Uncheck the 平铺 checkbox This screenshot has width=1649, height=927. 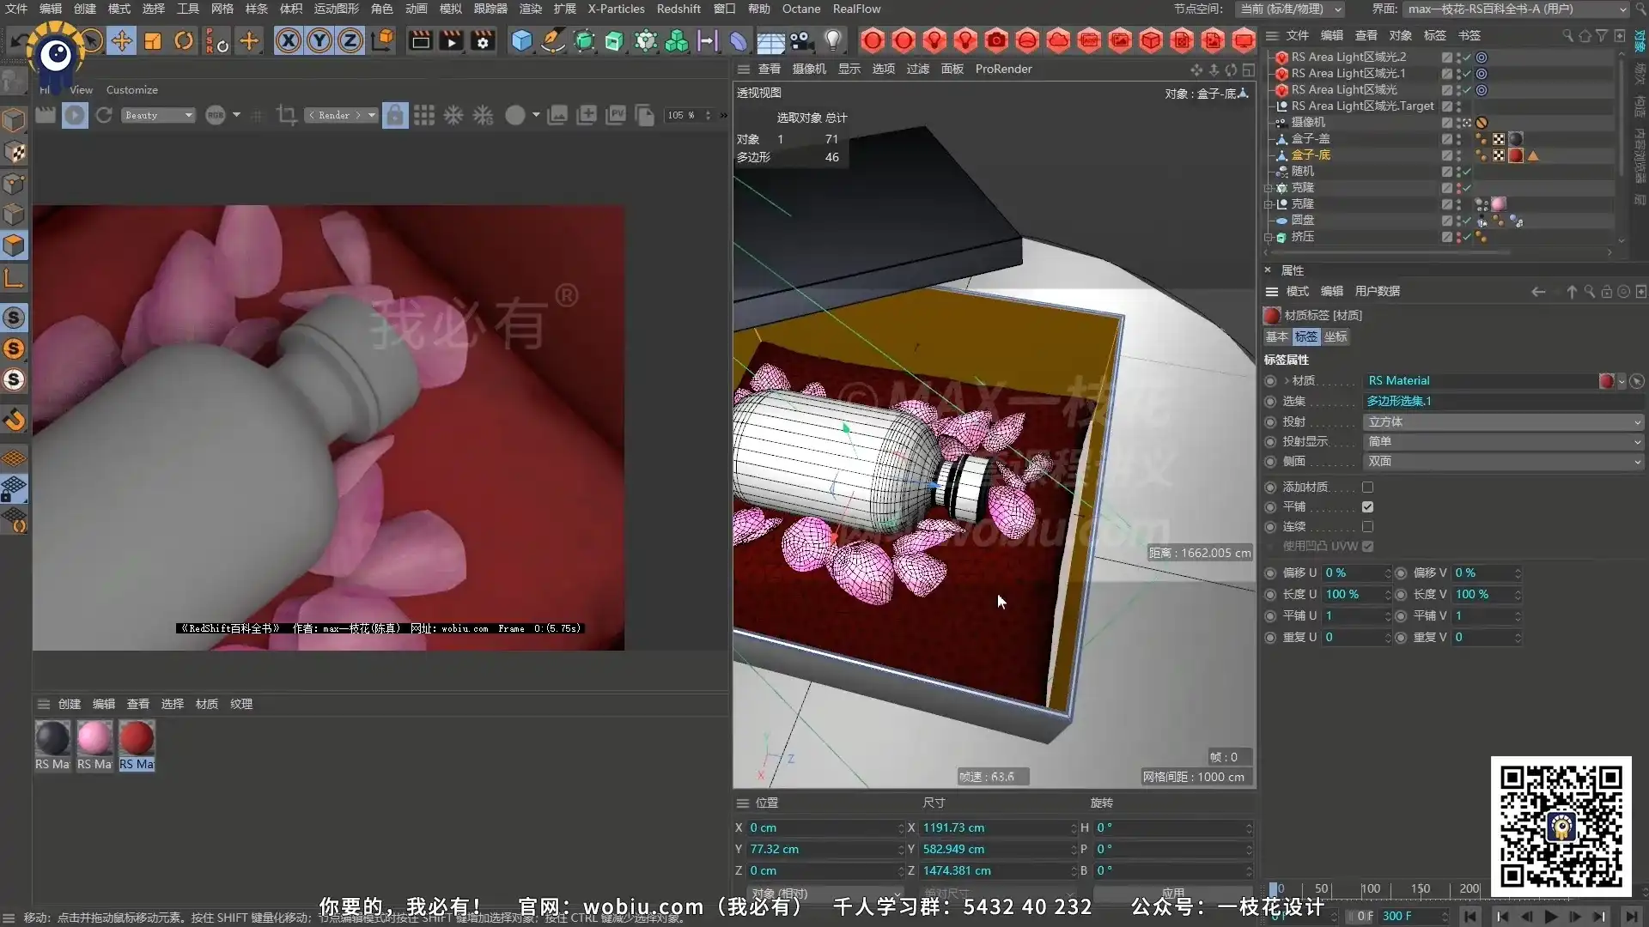[x=1367, y=506]
